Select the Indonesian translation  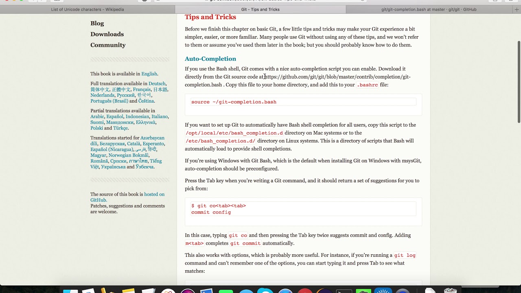coord(137,116)
